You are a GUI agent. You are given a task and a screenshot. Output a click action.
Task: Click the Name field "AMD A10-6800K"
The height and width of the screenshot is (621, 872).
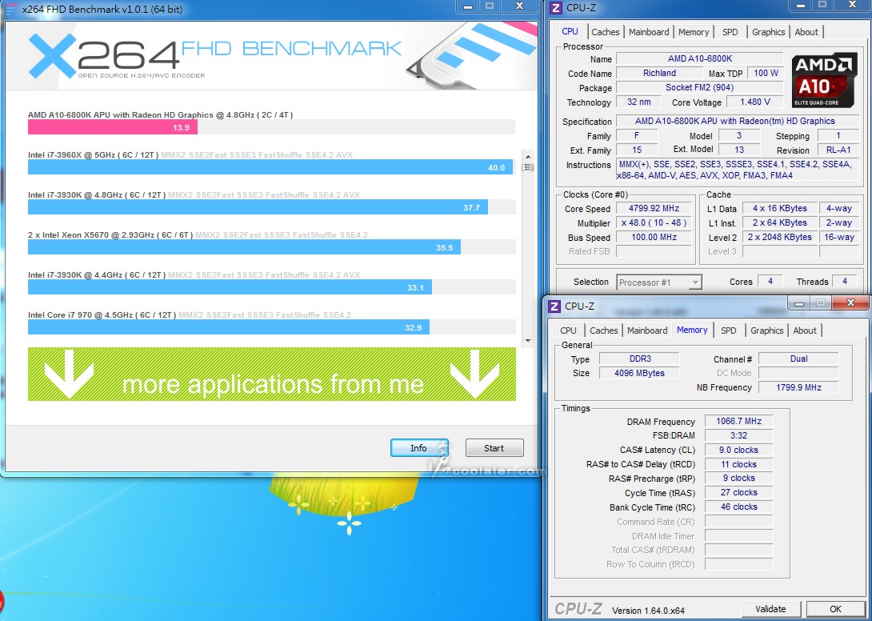point(700,59)
